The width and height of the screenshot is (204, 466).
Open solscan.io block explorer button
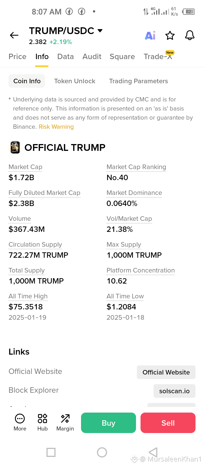point(175,391)
